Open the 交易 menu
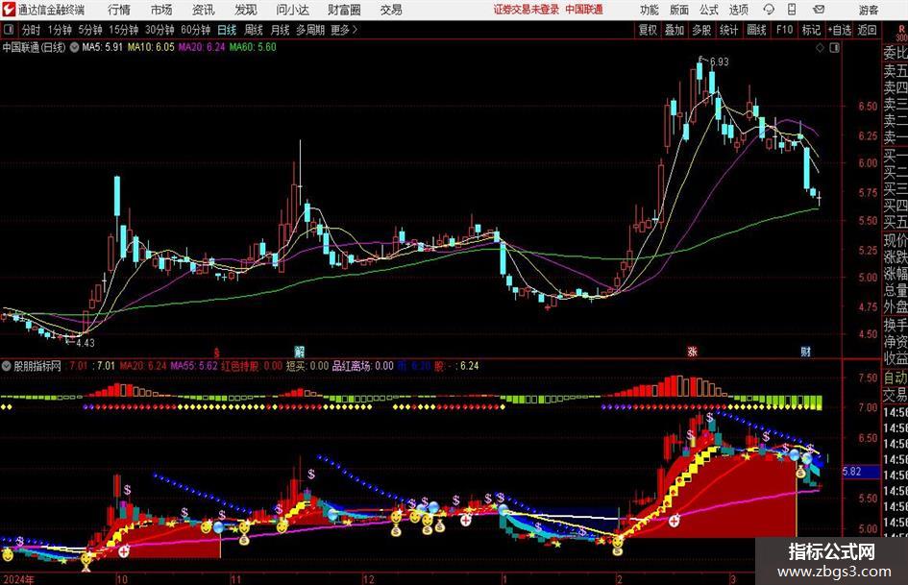908x585 pixels. click(x=391, y=10)
